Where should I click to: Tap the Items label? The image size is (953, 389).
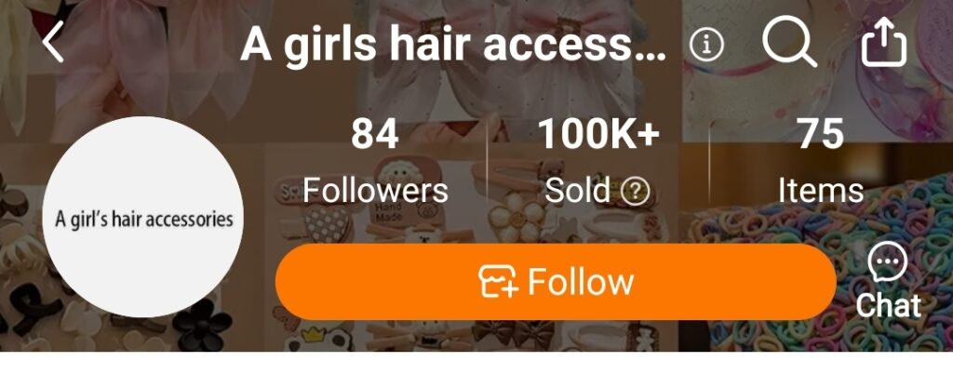(x=821, y=191)
